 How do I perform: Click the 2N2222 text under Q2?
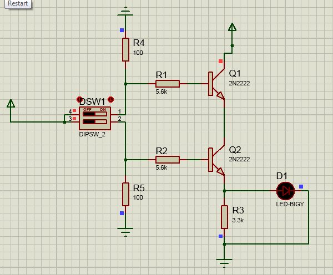pos(239,159)
